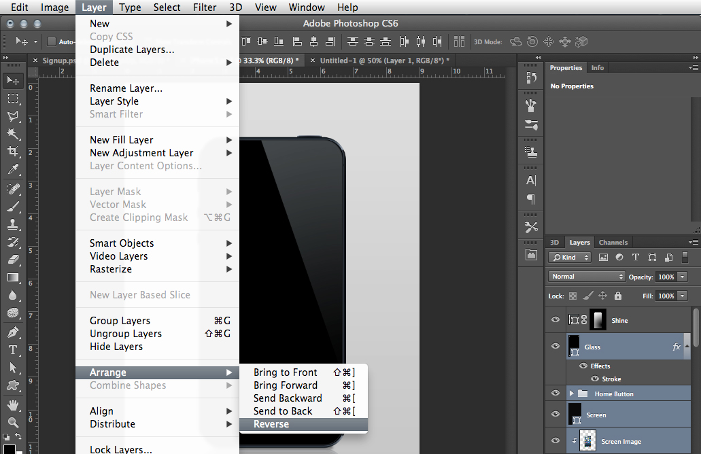Open the Paragraph panel icon
This screenshot has height=454, width=701.
pos(531,199)
